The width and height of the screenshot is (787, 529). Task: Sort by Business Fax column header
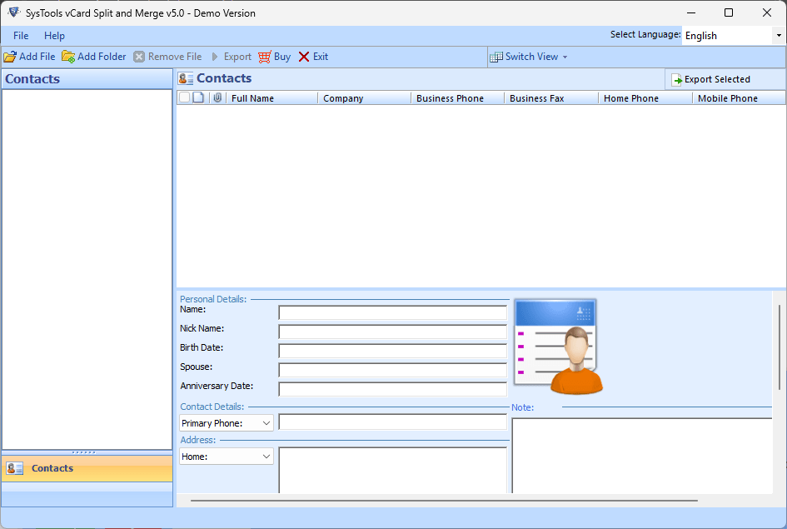click(x=551, y=98)
